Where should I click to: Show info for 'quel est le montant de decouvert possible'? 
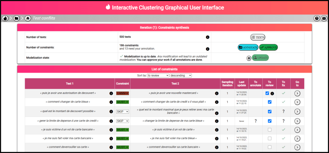click(x=111, y=112)
